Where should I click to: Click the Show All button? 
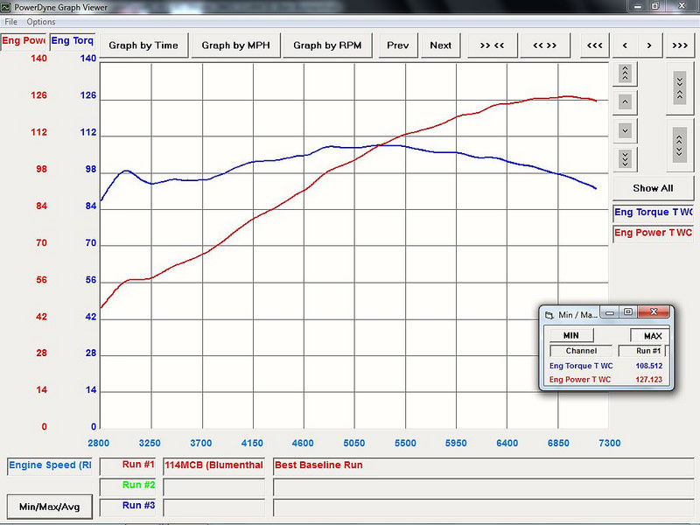pos(653,188)
